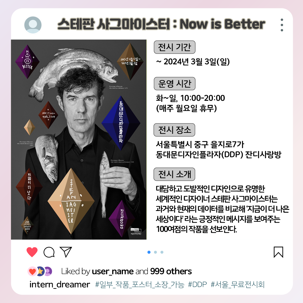The width and height of the screenshot is (303, 303).
Task: Open the #서울_무료전시회 hashtag
Action: tap(238, 285)
